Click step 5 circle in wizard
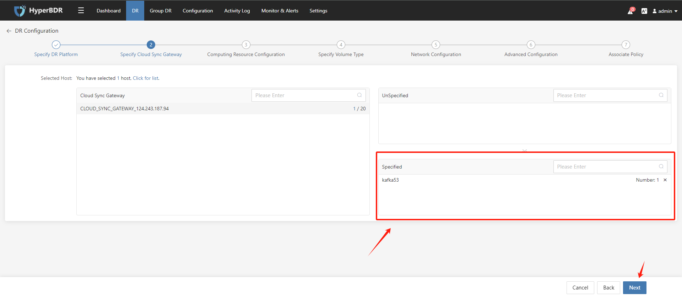The image size is (682, 298). 436,45
